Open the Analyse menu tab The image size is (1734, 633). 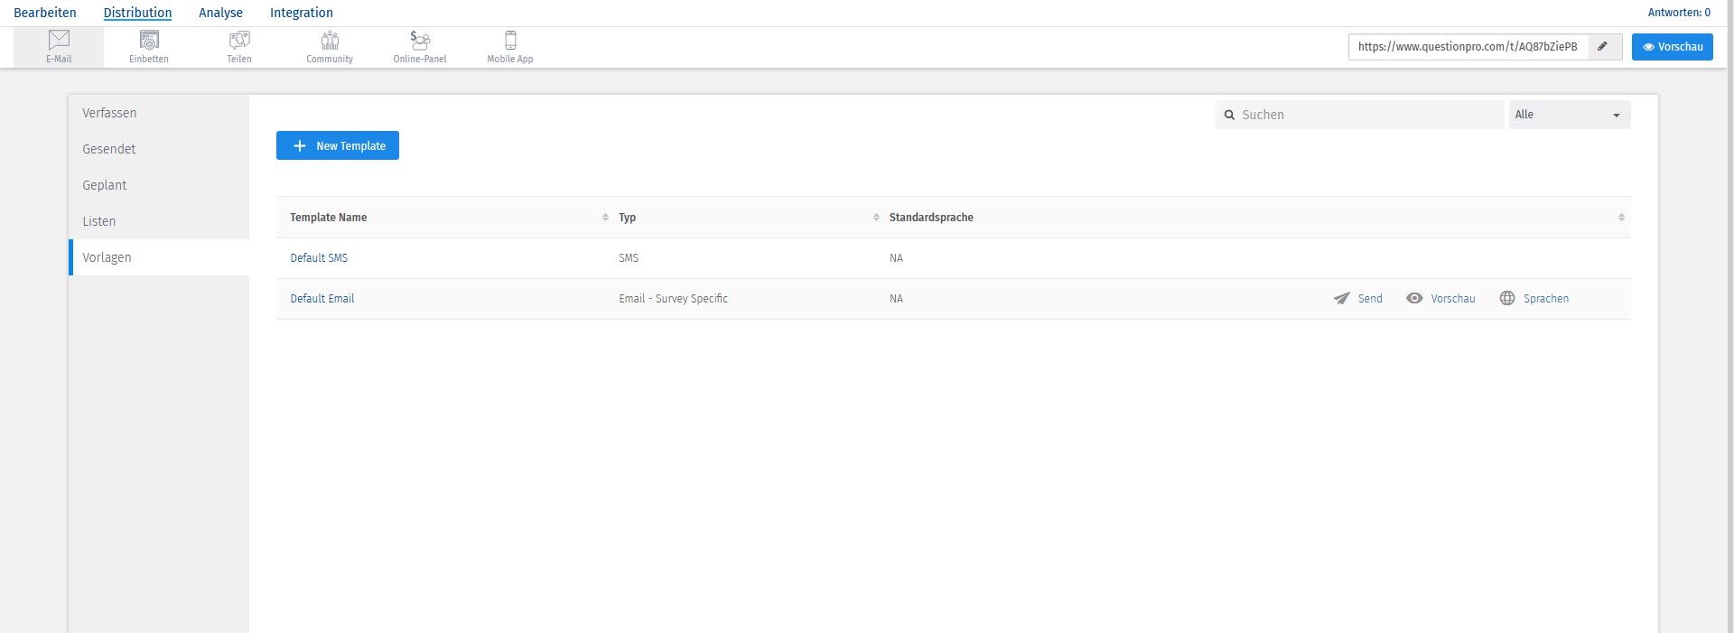pos(220,13)
